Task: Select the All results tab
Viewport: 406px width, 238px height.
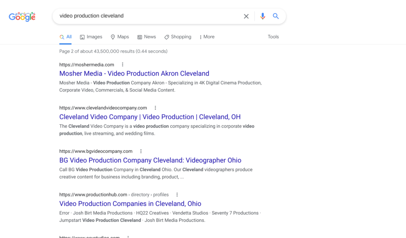Action: tap(65, 37)
